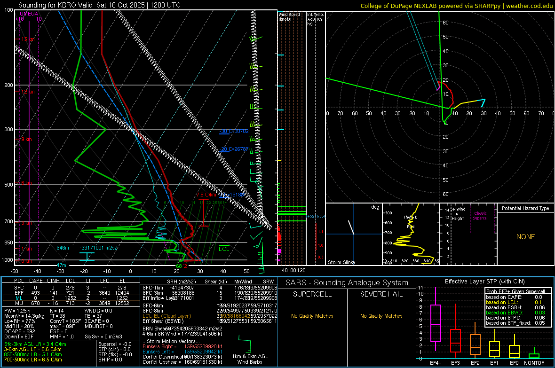The height and width of the screenshot is (368, 555).
Task: Select the highlighted ML parcel row
Action: [x=71, y=298]
